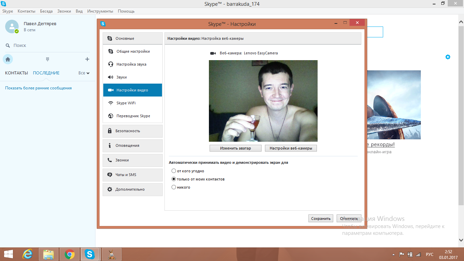Open the 'Беседа' menu

(46, 11)
